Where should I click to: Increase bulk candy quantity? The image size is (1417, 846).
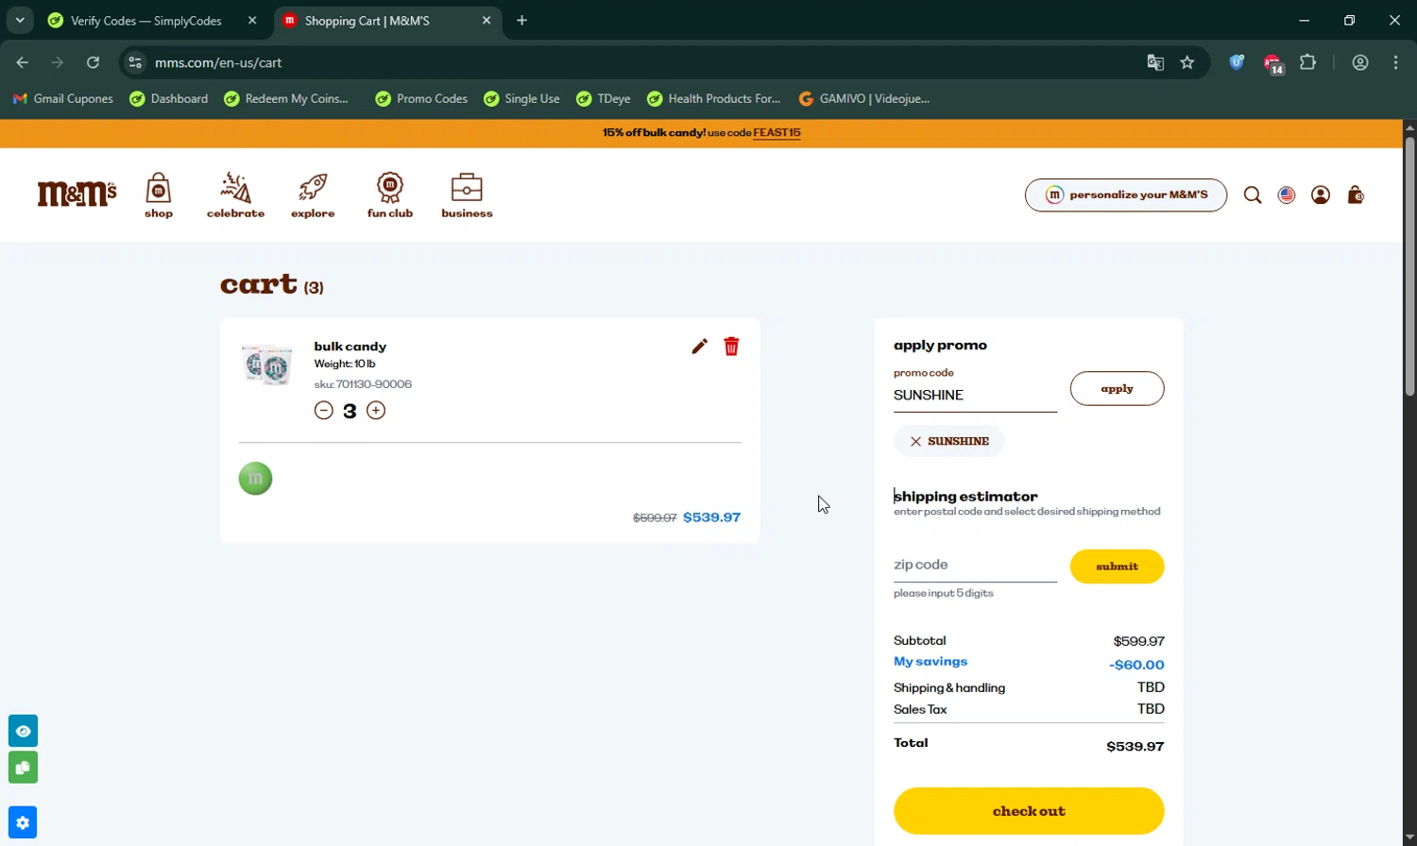(x=376, y=411)
